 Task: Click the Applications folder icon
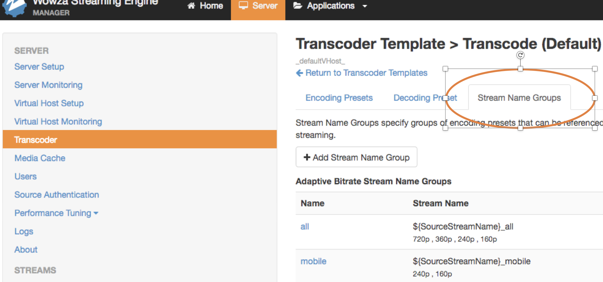[x=298, y=6]
